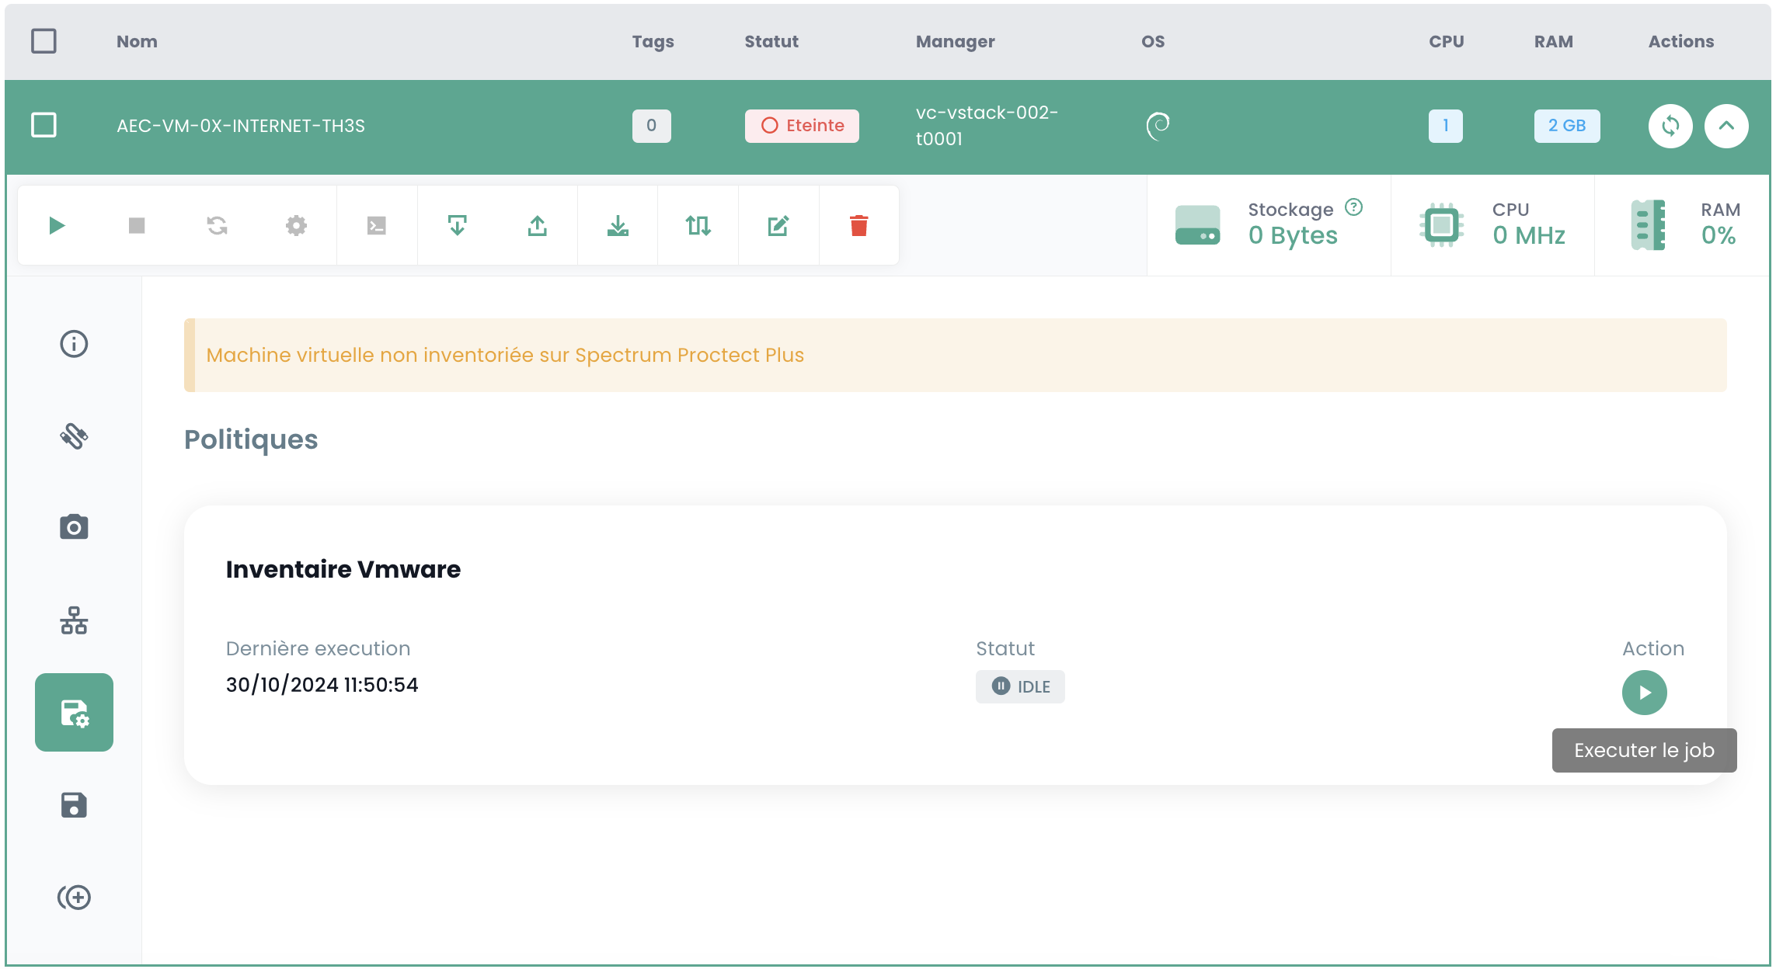Collapse the VM row with the chevron

1726,126
